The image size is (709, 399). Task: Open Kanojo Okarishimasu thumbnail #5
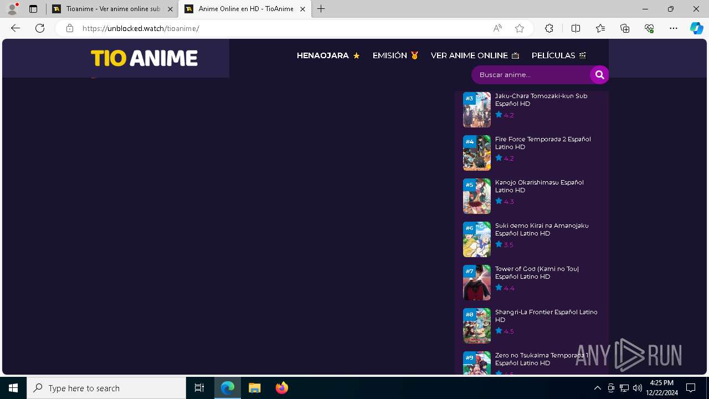pyautogui.click(x=477, y=196)
